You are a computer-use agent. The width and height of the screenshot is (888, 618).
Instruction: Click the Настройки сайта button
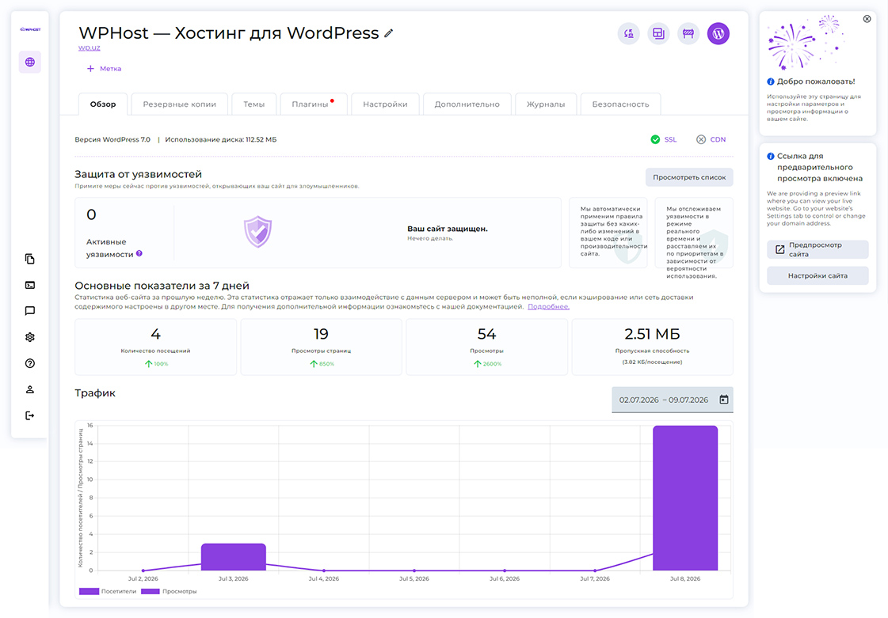click(817, 275)
